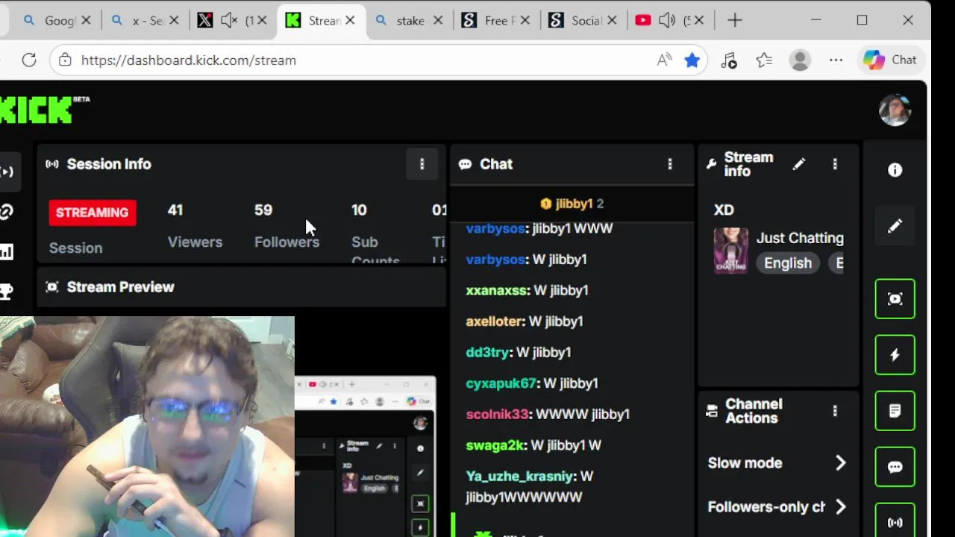The image size is (955, 537).
Task: Open Read aloud icon in address bar
Action: (x=664, y=60)
